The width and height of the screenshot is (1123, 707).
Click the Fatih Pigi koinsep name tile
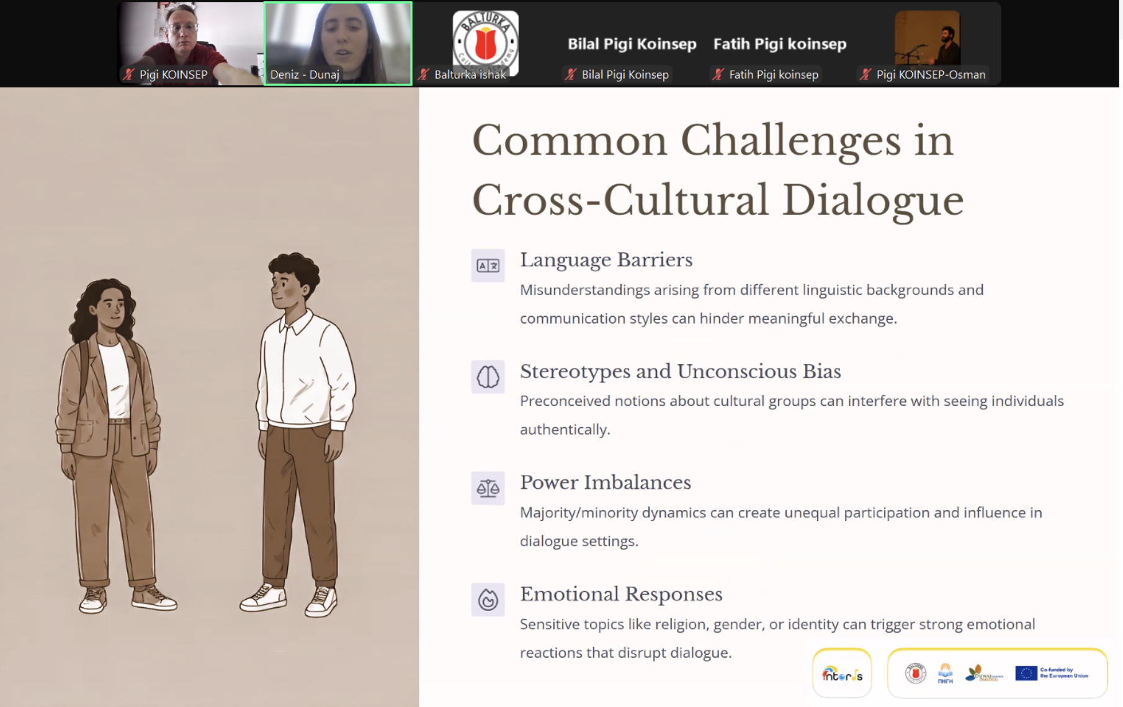779,43
